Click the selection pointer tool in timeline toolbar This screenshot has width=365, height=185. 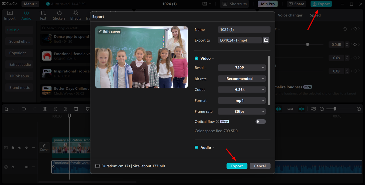pos(7,109)
